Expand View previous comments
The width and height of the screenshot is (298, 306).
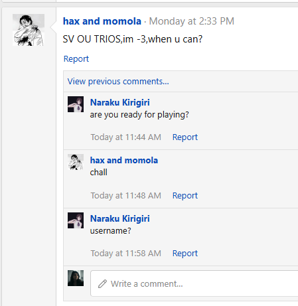118,82
